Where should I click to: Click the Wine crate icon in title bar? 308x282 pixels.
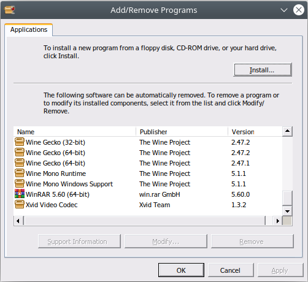point(10,10)
